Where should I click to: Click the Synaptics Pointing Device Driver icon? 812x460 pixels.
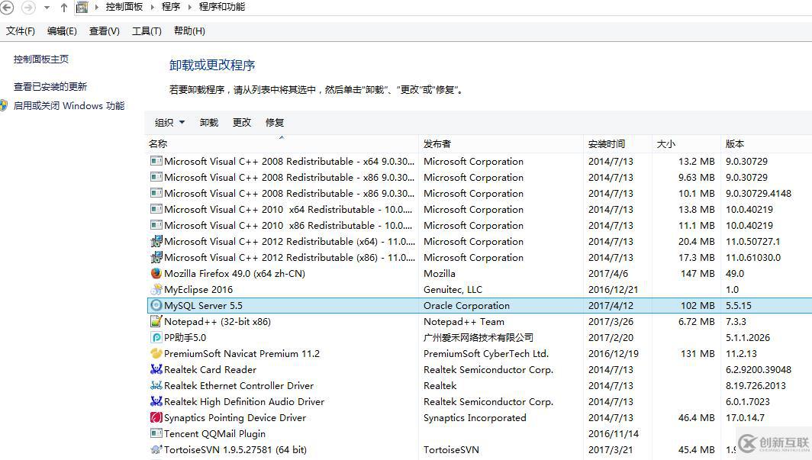pyautogui.click(x=156, y=417)
